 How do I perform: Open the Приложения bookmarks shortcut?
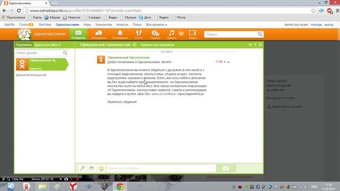13,18
